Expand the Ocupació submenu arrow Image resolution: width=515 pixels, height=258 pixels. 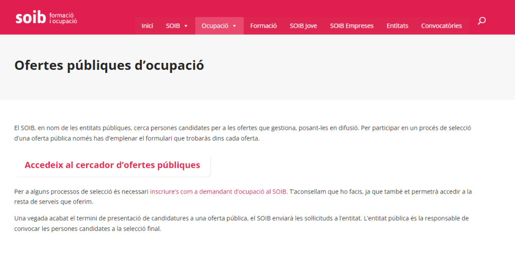[x=235, y=26]
